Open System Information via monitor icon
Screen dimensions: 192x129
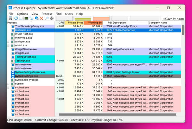(26, 19)
